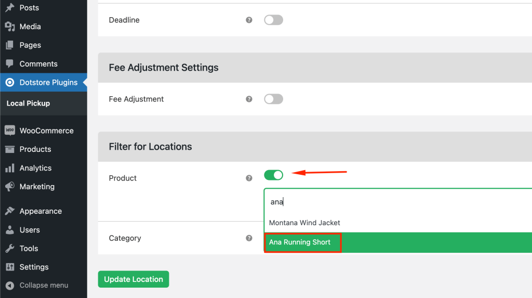The width and height of the screenshot is (532, 298).
Task: Click the Analytics bar chart icon
Action: click(9, 168)
